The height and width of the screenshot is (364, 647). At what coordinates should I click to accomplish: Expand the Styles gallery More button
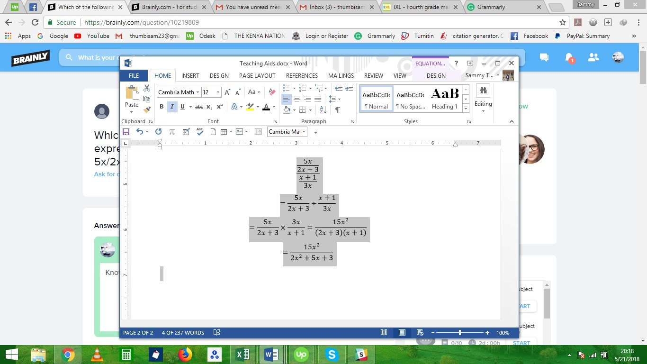[466, 109]
